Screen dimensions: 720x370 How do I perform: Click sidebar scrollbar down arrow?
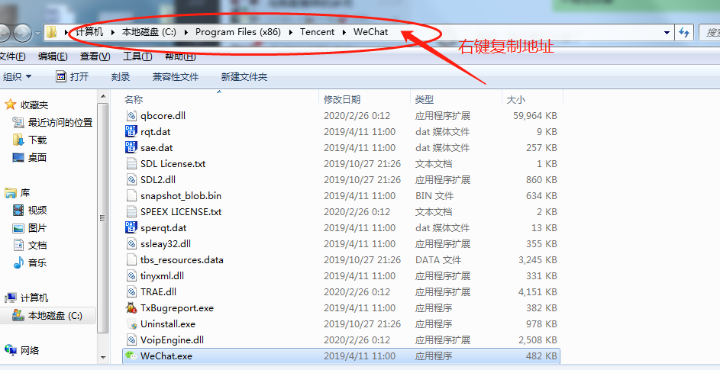(103, 357)
